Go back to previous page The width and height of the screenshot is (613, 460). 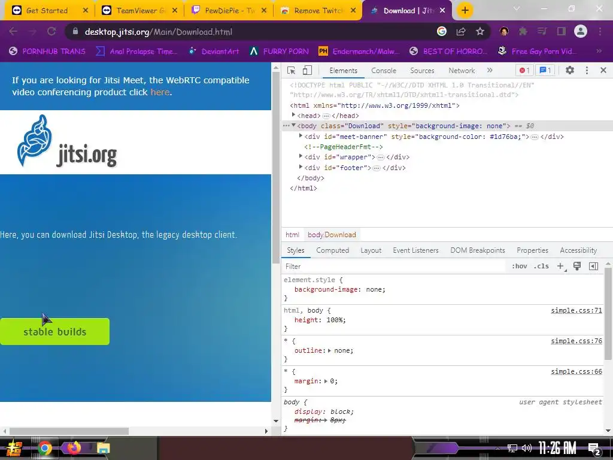tap(13, 31)
